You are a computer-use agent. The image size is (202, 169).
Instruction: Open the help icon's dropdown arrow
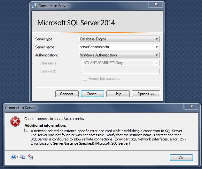coord(17,157)
